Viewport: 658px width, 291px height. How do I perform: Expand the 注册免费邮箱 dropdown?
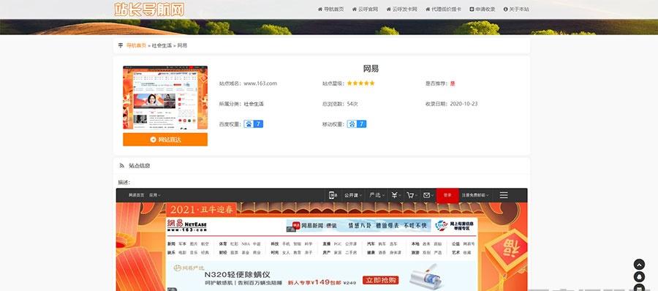pyautogui.click(x=475, y=195)
